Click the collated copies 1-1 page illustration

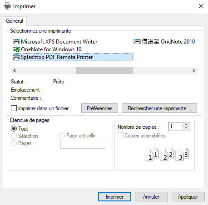[x=152, y=154]
